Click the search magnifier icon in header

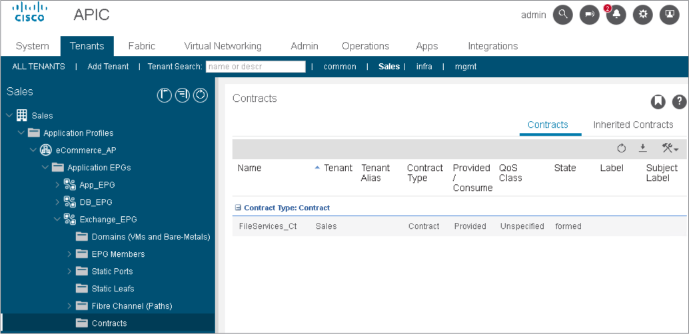[x=563, y=15]
